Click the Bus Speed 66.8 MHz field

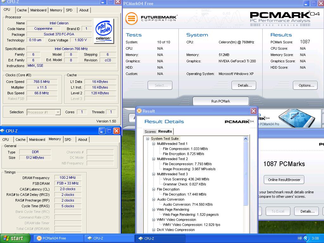(x=42, y=93)
